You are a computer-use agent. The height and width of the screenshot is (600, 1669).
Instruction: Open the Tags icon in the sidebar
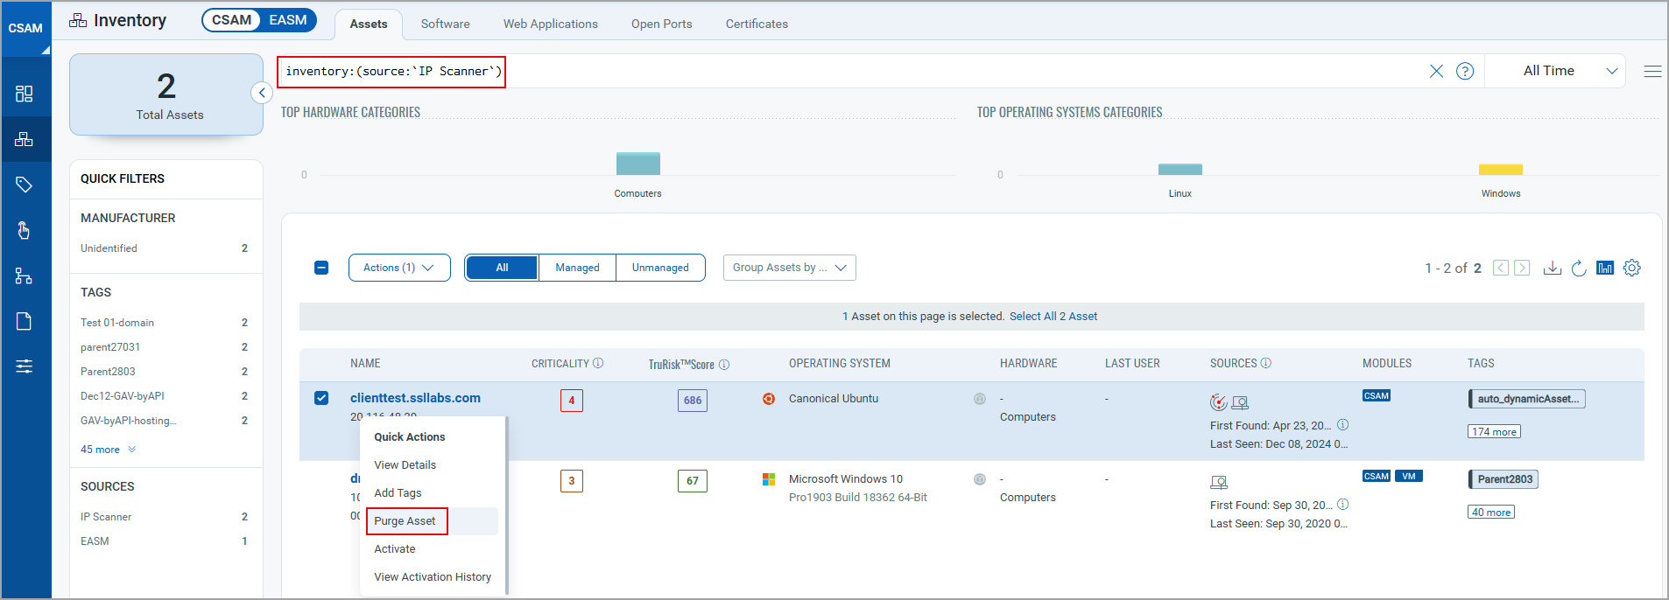click(x=25, y=185)
